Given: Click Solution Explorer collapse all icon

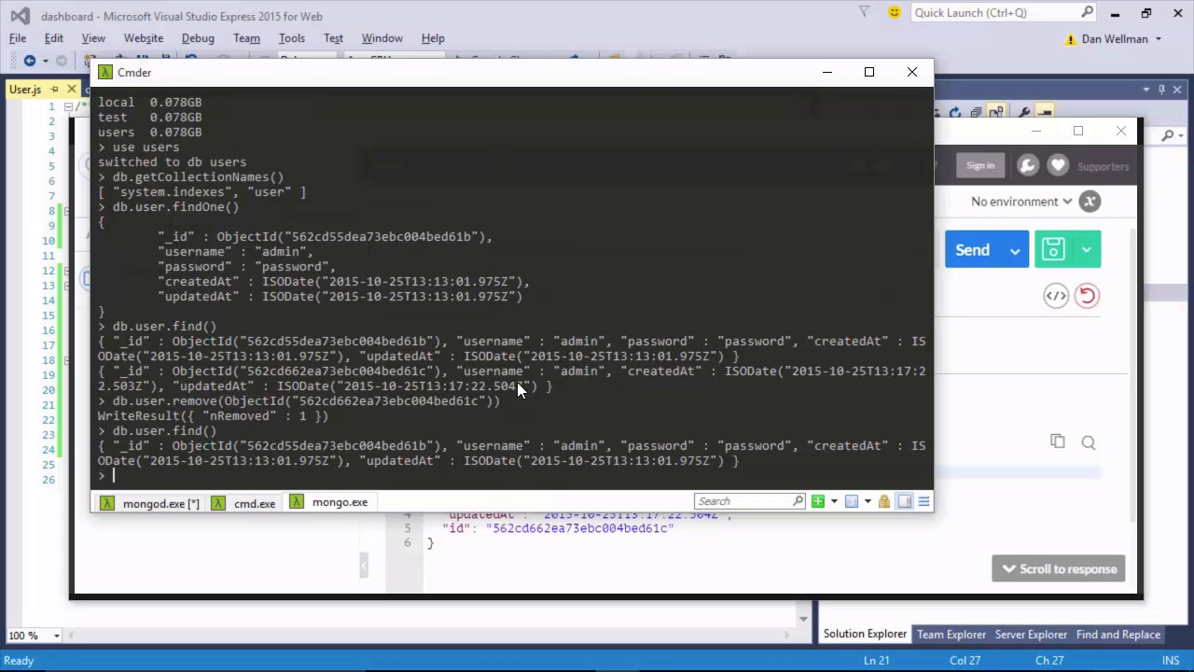Looking at the screenshot, I should pos(976,113).
